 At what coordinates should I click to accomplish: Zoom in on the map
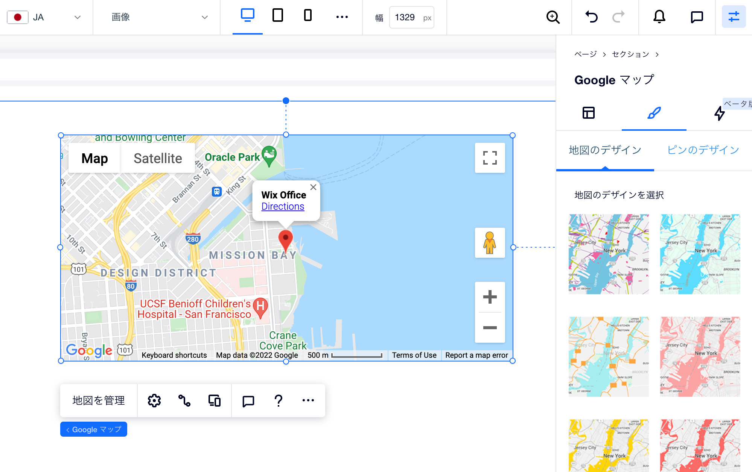tap(490, 297)
